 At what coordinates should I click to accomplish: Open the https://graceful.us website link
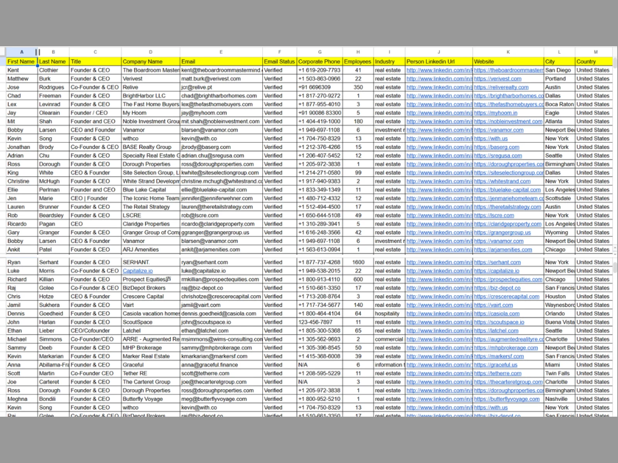pyautogui.click(x=496, y=365)
